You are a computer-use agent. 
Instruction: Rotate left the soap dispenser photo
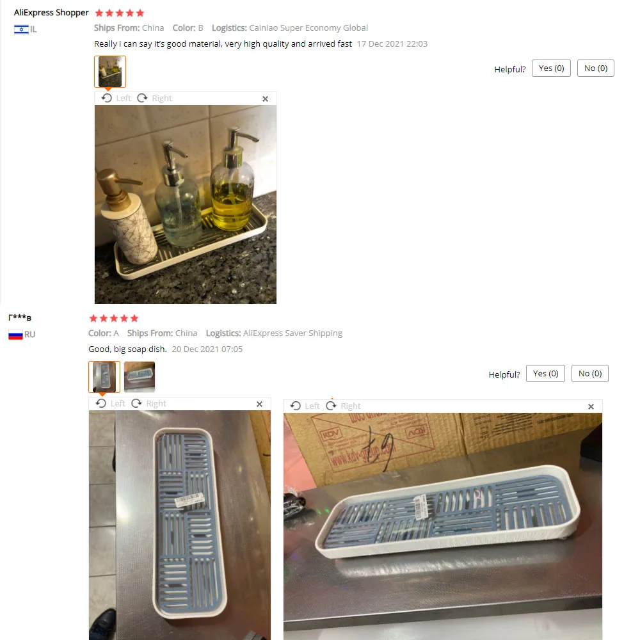click(116, 99)
